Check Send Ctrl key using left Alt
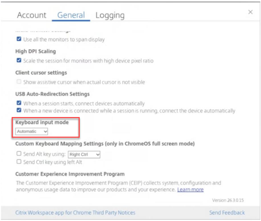The width and height of the screenshot is (261, 221). (19, 162)
